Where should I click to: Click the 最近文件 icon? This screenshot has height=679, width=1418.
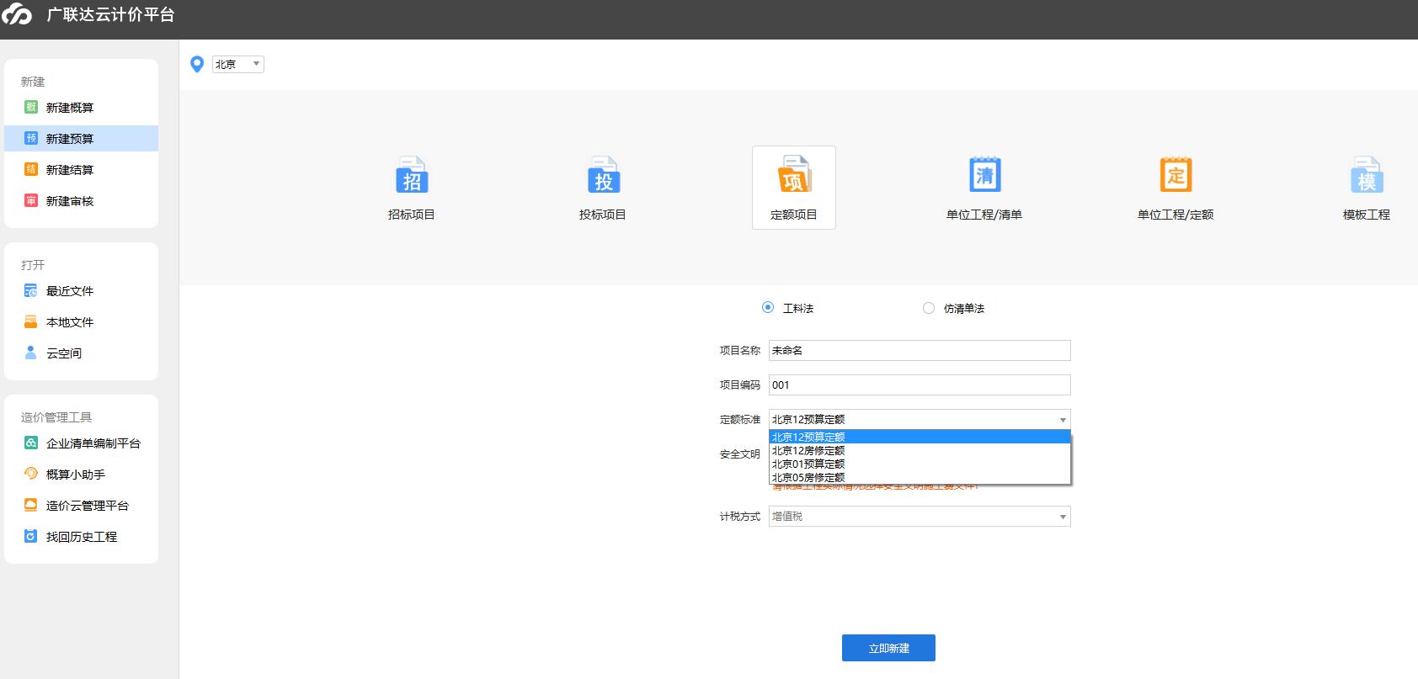pos(31,290)
